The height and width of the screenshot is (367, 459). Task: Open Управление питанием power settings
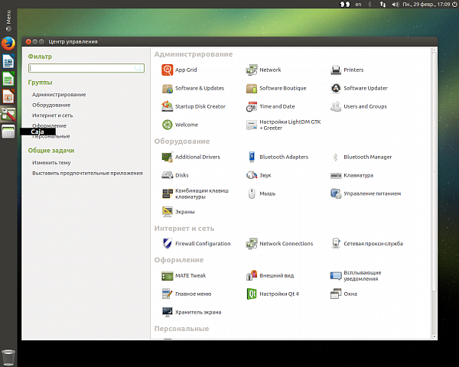pos(366,193)
